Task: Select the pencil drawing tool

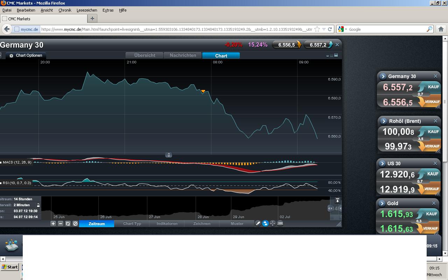Action: tap(258, 223)
